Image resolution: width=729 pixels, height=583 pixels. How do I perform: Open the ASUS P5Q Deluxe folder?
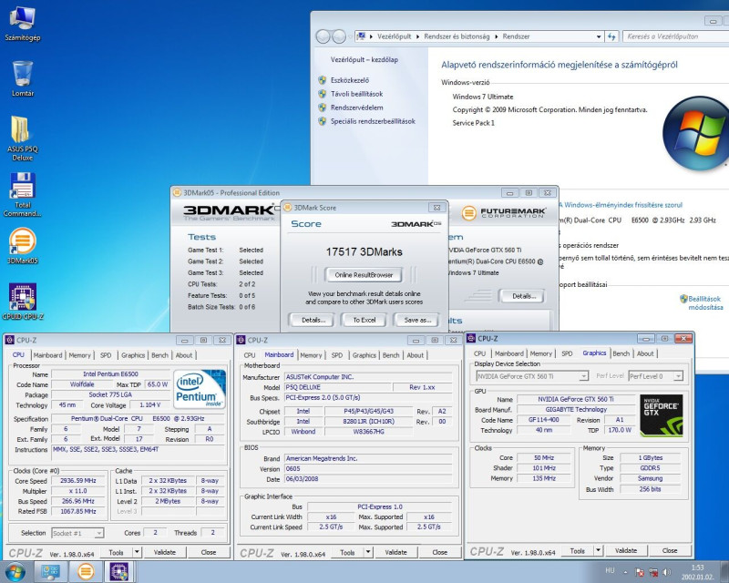[22, 138]
